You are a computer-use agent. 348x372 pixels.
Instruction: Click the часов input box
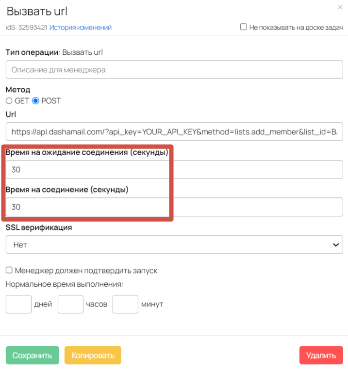[70, 304]
